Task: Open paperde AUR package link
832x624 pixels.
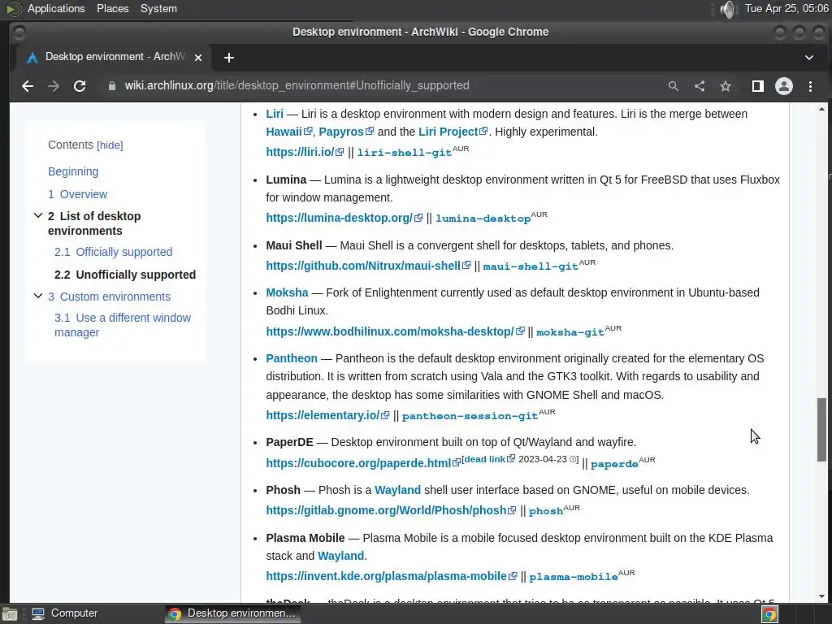Action: point(614,464)
